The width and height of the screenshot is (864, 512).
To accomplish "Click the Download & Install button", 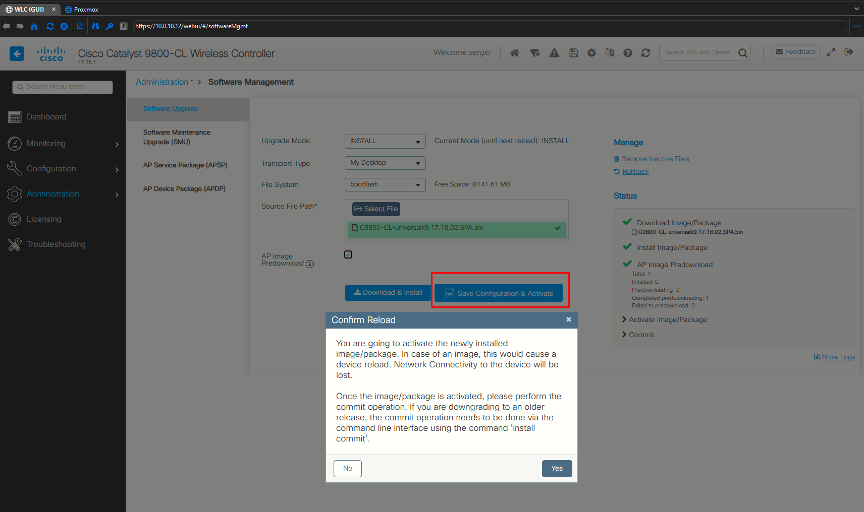I will (x=388, y=293).
